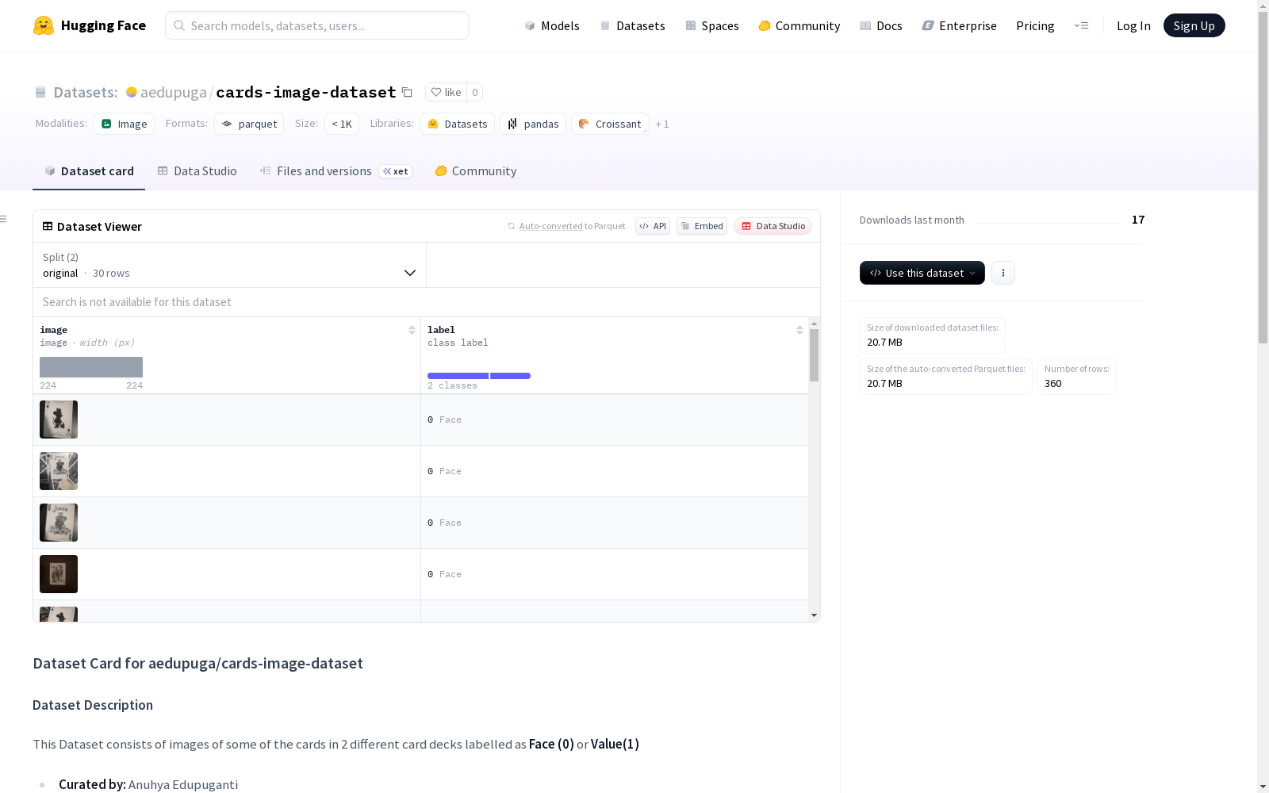Open Data Studio button in viewer header
This screenshot has height=793, width=1269.
(773, 226)
